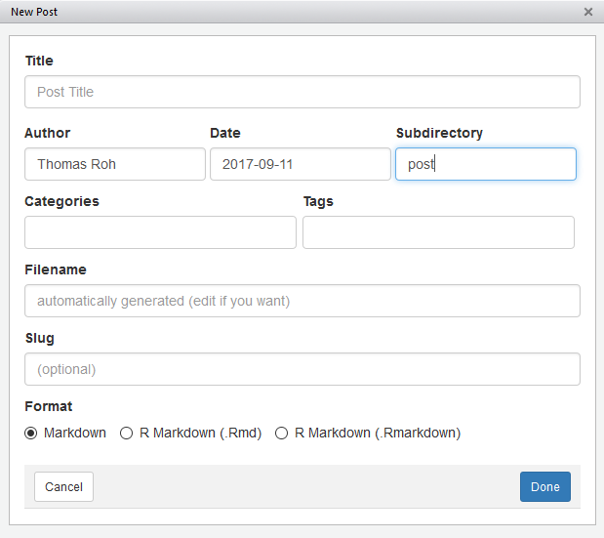Click the Date field showing 2017-09-11
Viewport: 604px width, 538px height.
coord(300,164)
